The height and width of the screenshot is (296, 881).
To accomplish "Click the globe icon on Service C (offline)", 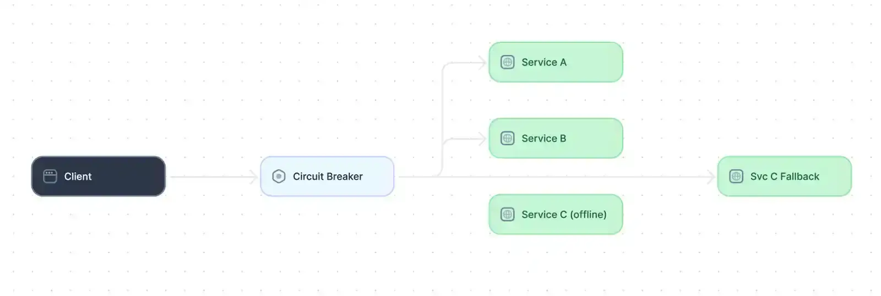I will click(507, 214).
